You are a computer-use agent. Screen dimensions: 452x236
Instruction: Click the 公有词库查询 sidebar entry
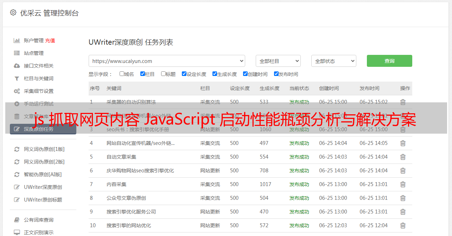click(x=39, y=220)
